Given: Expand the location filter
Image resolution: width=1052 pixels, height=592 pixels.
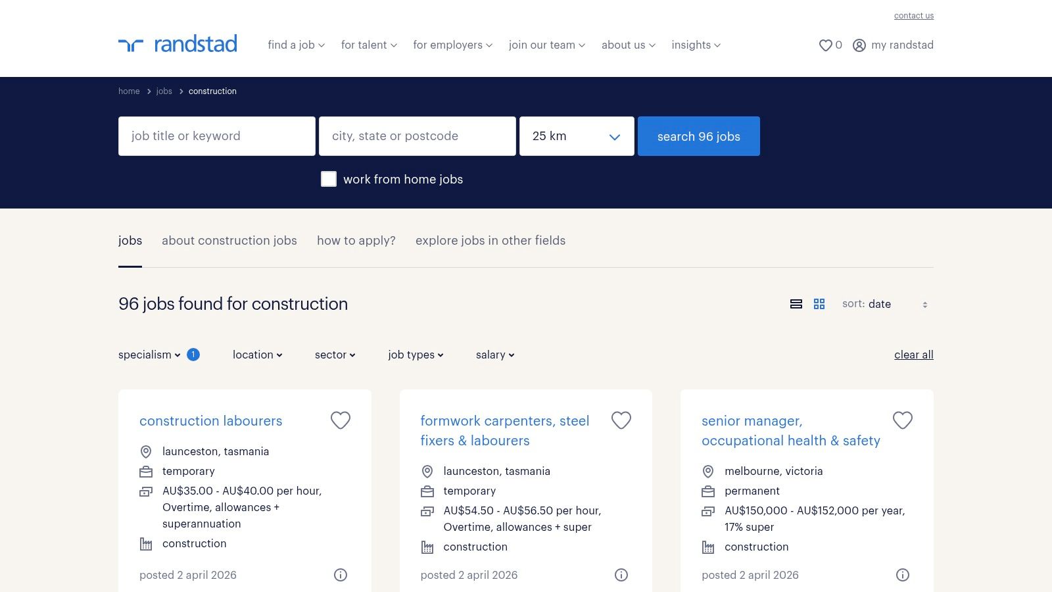Looking at the screenshot, I should [x=256, y=355].
